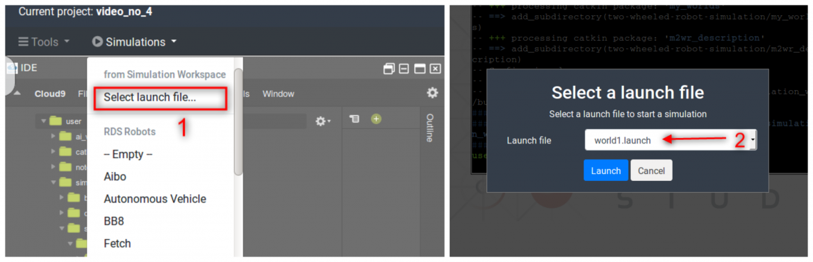Click the IDE settings gear icon

point(432,93)
